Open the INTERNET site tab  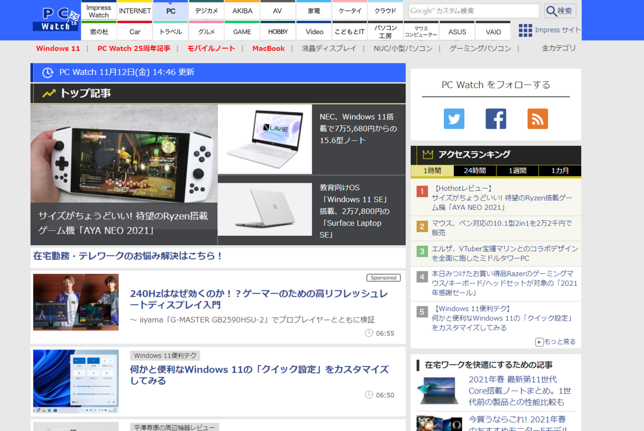point(135,11)
